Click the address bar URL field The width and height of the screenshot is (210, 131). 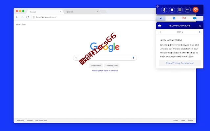(x=94, y=17)
